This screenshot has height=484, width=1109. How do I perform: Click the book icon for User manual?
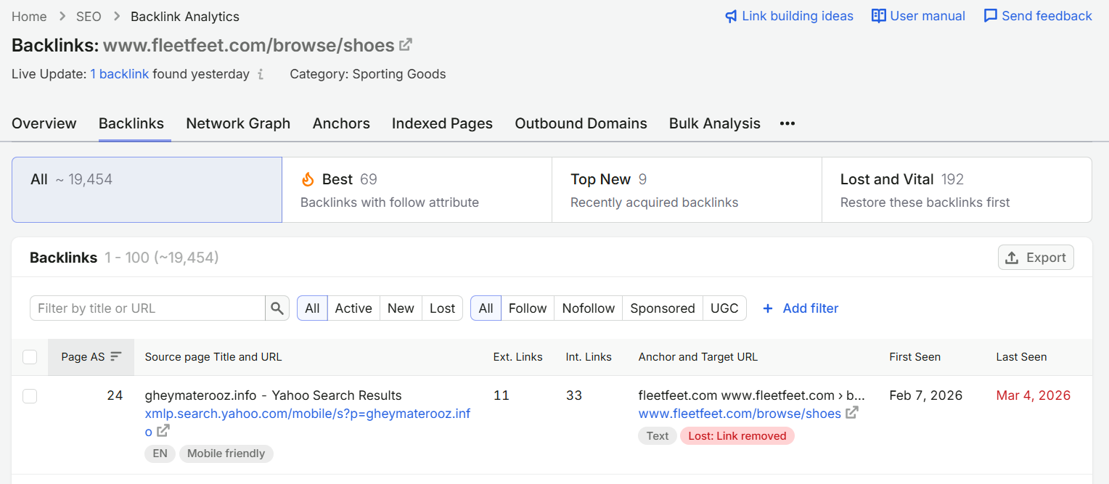tap(879, 16)
